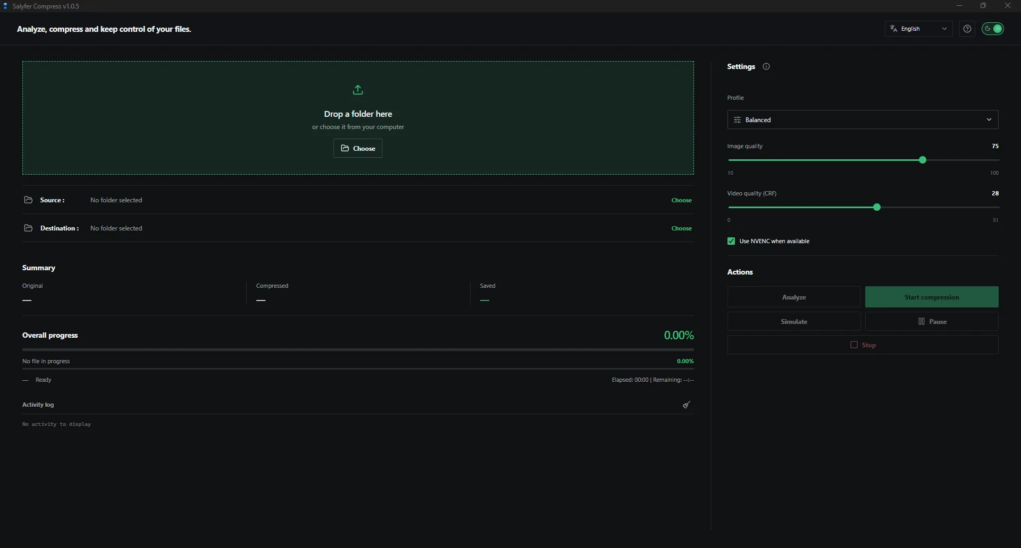
Task: Click the Analyze button
Action: (794, 297)
